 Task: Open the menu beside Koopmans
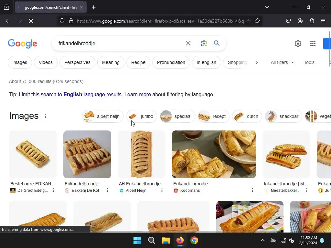(252, 191)
